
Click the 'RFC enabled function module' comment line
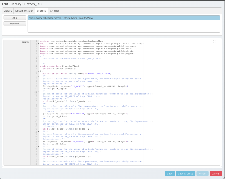(x=71, y=59)
